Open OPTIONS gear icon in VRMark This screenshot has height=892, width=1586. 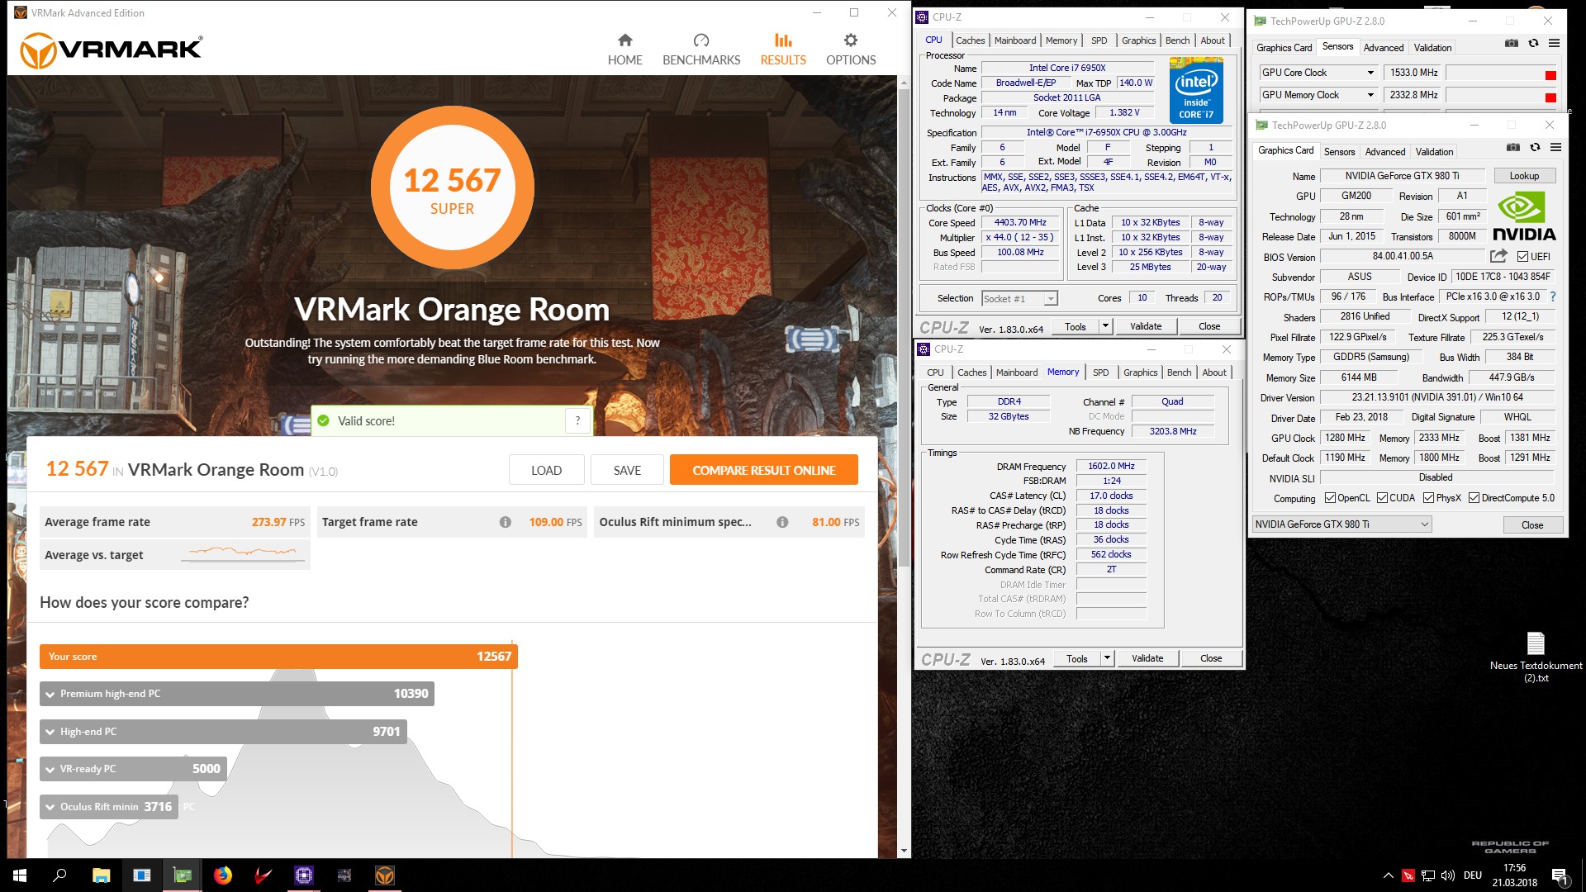pyautogui.click(x=850, y=40)
